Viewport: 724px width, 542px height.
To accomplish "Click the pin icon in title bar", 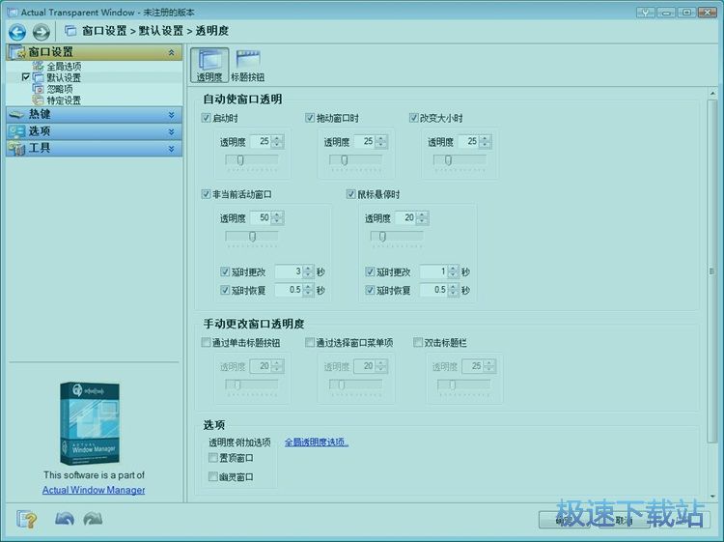I will click(645, 13).
